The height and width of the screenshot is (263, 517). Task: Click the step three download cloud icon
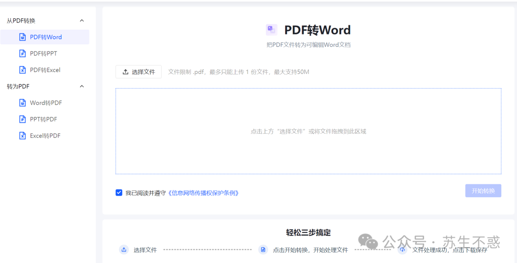[x=402, y=250]
